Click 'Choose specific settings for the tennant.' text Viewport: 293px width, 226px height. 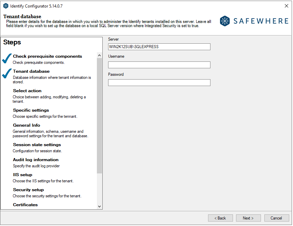[x=45, y=116]
